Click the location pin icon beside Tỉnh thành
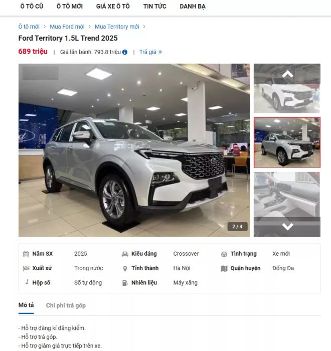331x351 pixels. tap(125, 269)
